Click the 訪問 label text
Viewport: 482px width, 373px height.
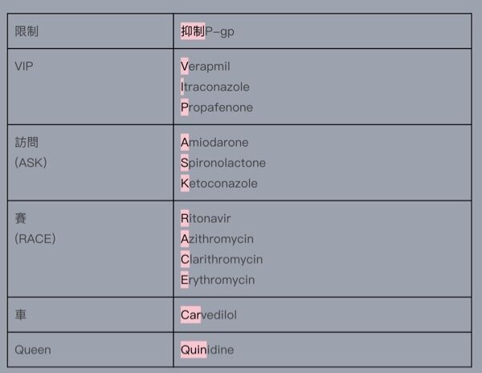(27, 142)
